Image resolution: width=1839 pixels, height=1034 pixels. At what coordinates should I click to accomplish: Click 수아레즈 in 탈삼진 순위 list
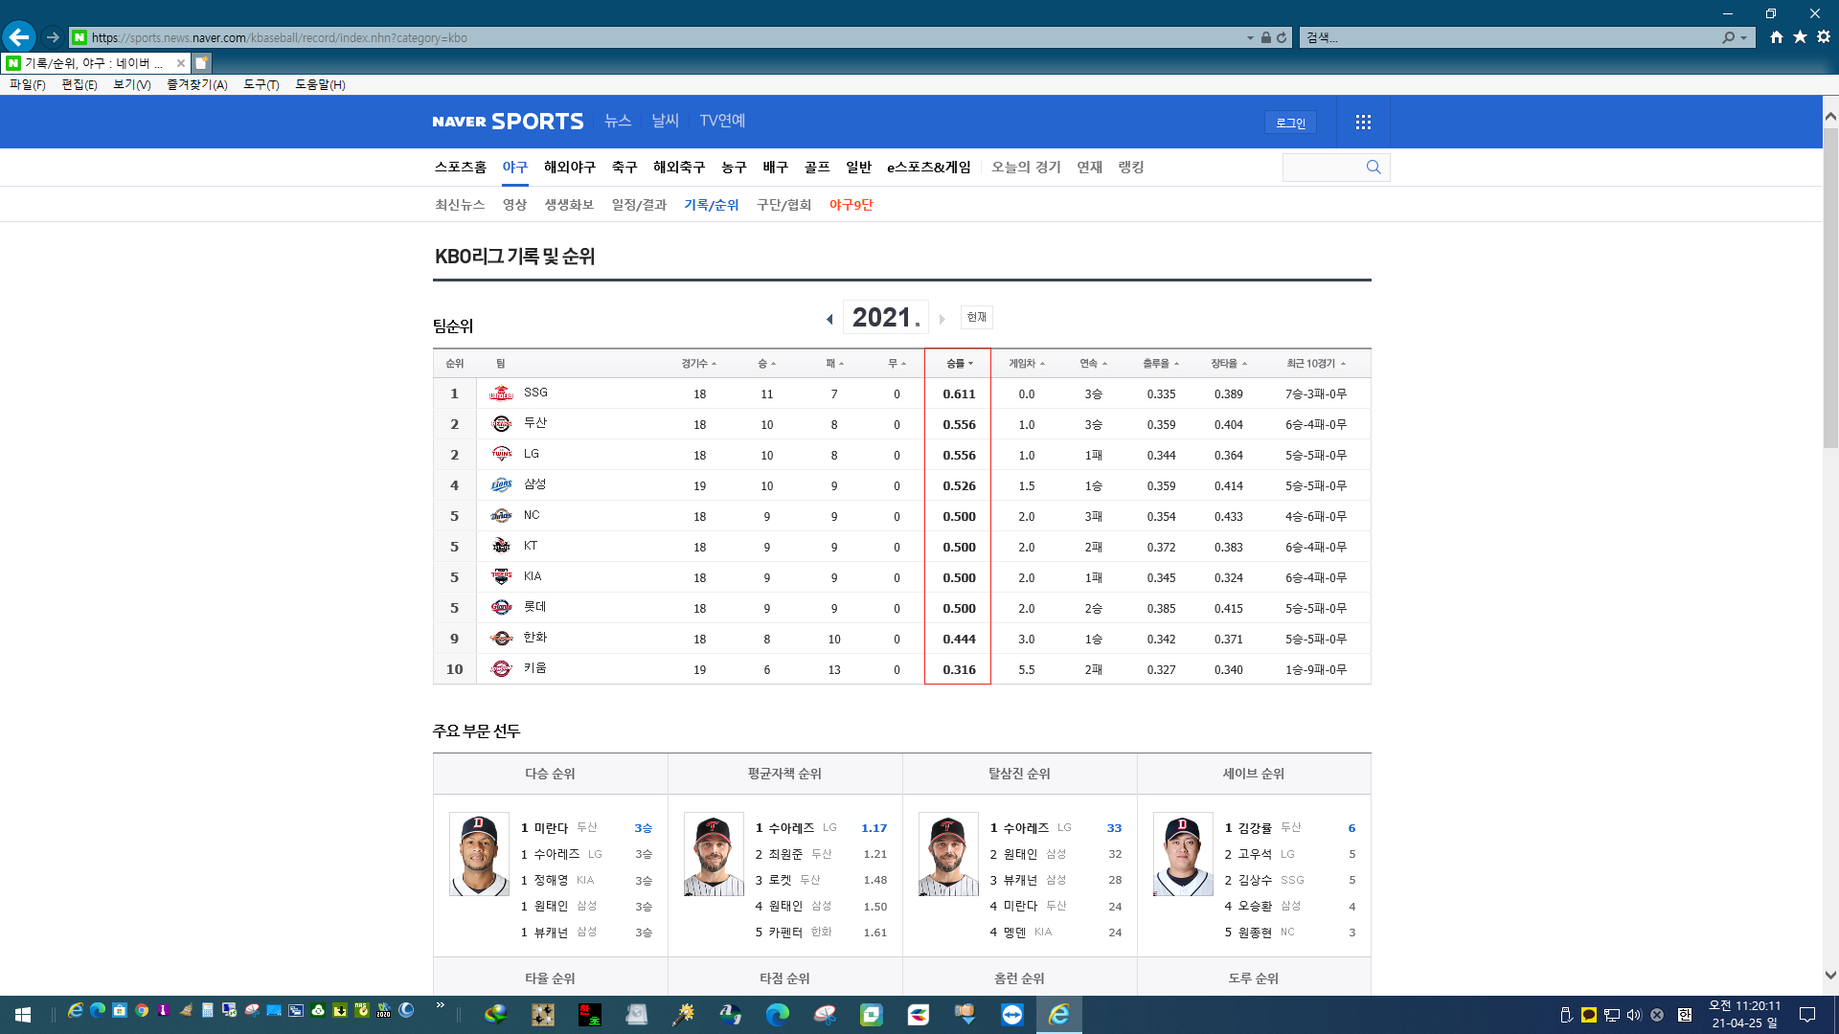pos(1025,828)
